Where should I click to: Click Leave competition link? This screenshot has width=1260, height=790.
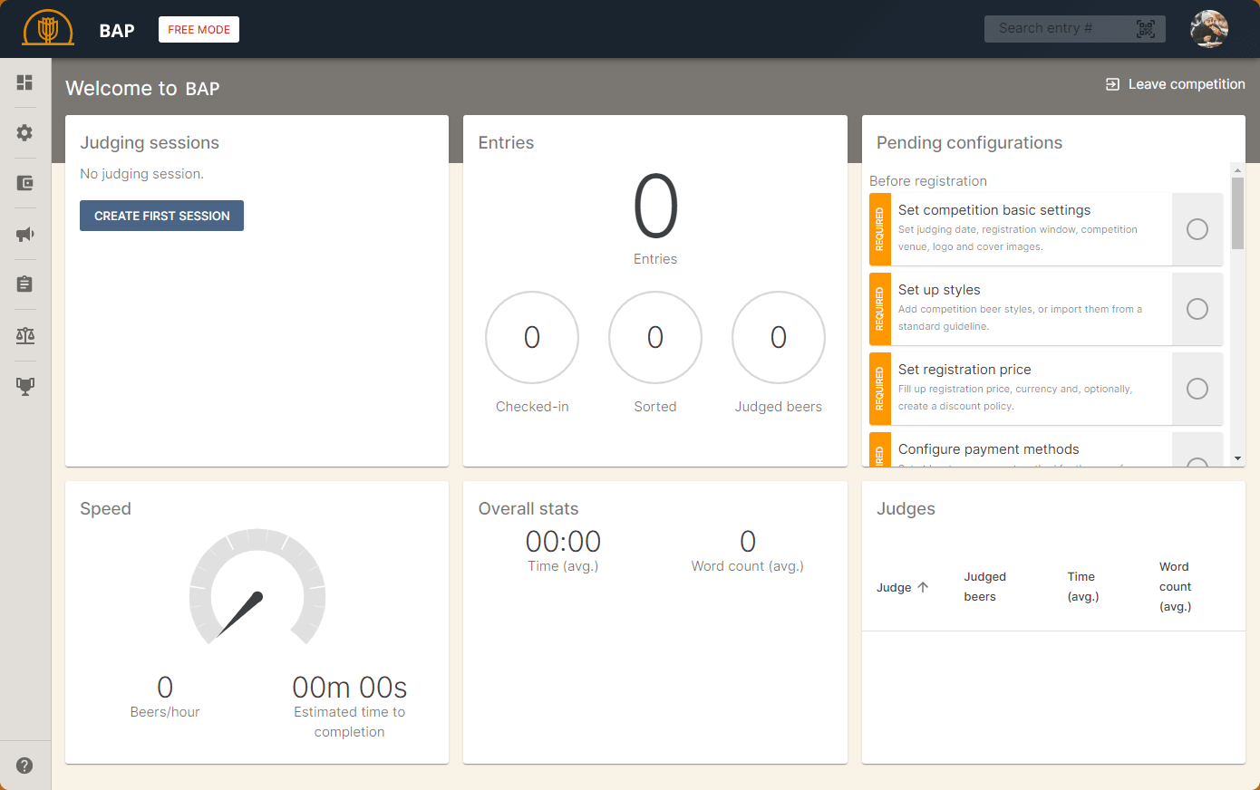[1175, 84]
